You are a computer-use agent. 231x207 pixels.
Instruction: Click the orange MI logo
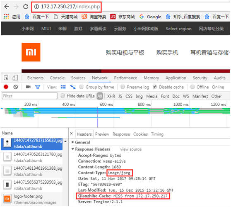(31, 52)
